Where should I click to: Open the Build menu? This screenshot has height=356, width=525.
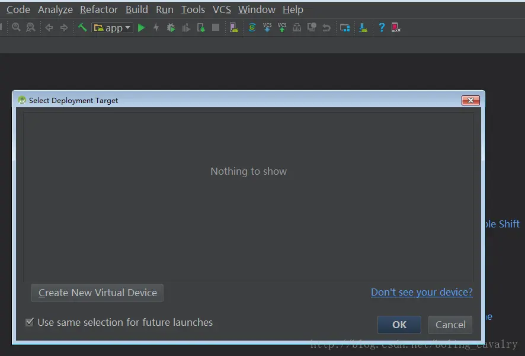[137, 9]
